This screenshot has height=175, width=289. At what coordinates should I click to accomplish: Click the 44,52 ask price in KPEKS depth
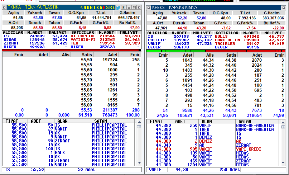tap(231, 95)
